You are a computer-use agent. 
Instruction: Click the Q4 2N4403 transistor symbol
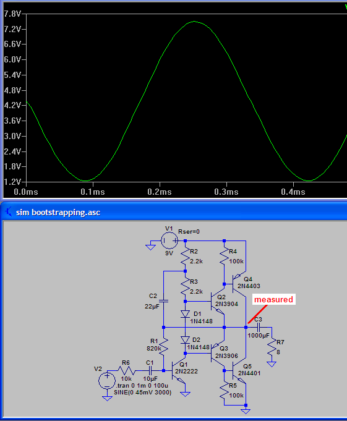point(239,284)
